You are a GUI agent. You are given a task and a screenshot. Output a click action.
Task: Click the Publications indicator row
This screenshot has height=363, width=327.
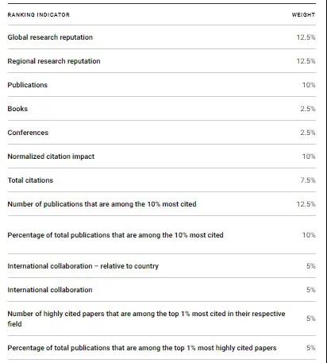(162, 85)
